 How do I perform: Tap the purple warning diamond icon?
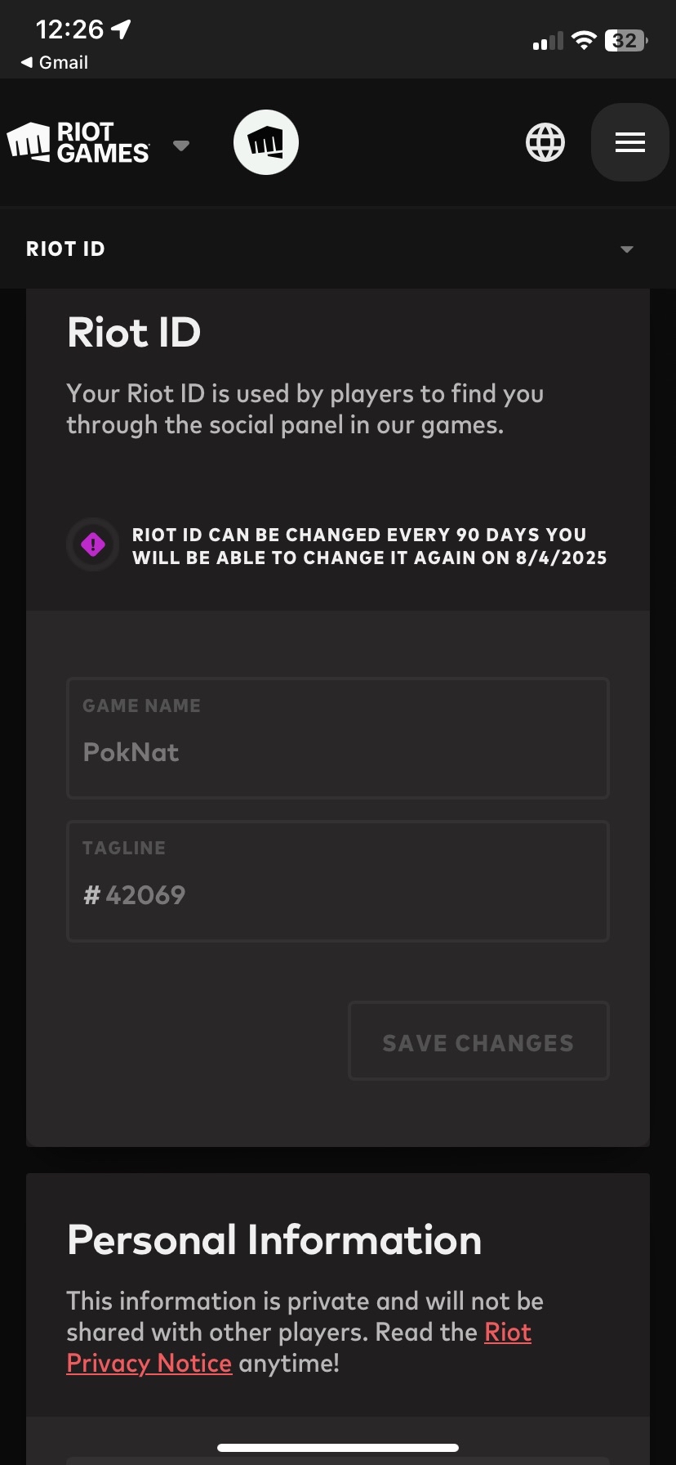tap(93, 544)
